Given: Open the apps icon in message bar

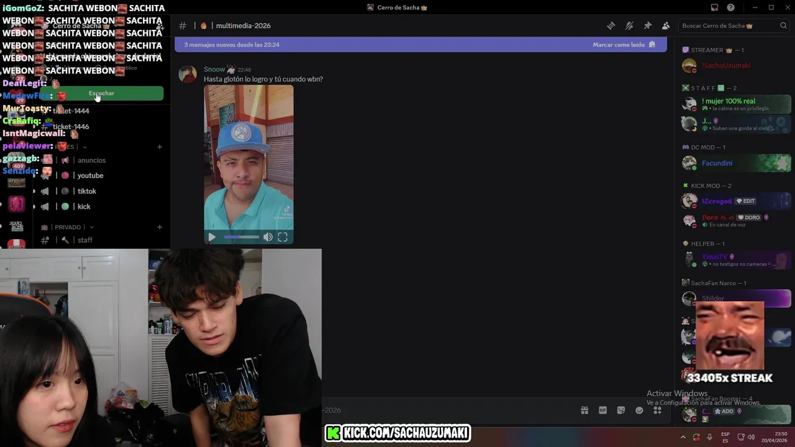Looking at the screenshot, I should [x=657, y=410].
